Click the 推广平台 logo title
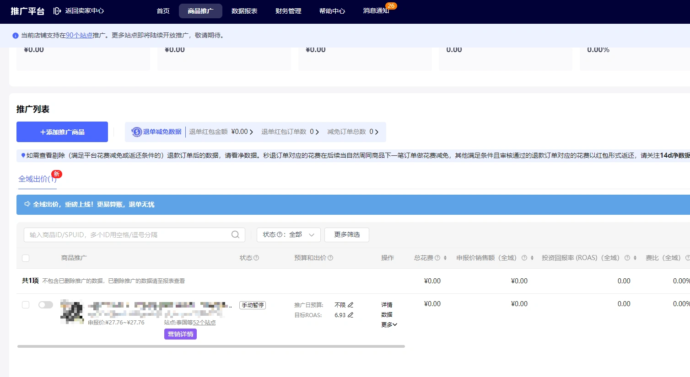The width and height of the screenshot is (690, 377). 27,11
